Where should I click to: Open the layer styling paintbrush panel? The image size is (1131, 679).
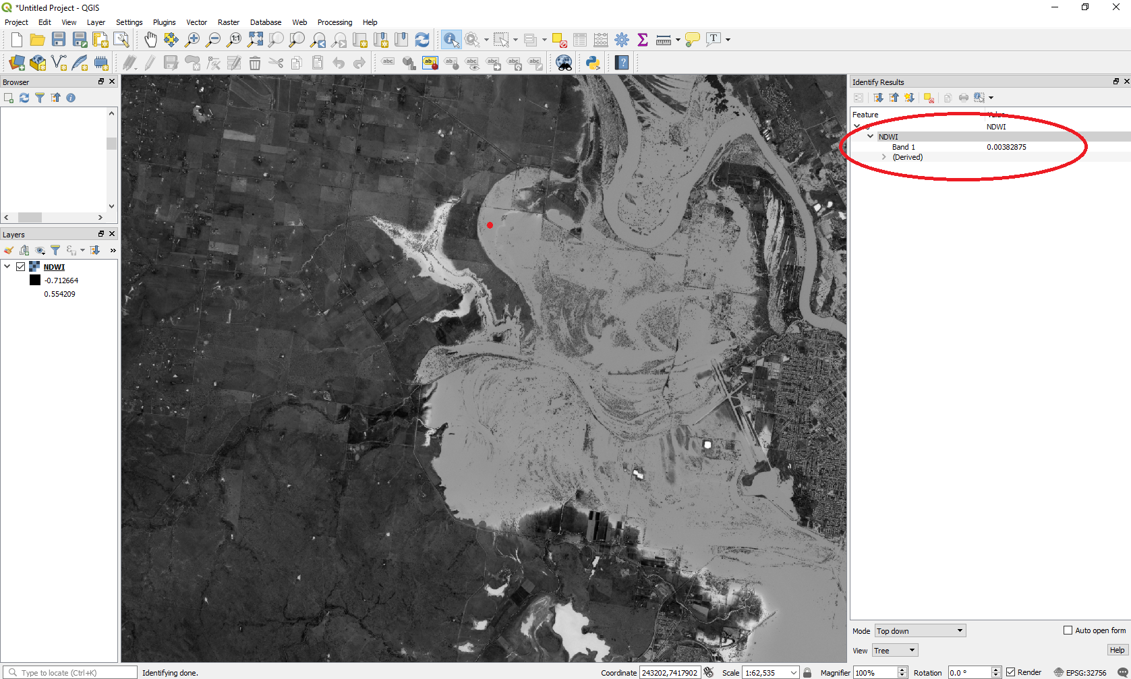[9, 250]
